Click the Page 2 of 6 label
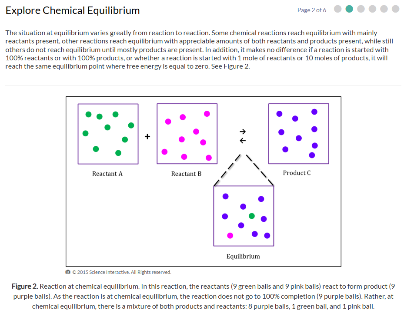Viewport: 414px width, 326px height. 312,10
